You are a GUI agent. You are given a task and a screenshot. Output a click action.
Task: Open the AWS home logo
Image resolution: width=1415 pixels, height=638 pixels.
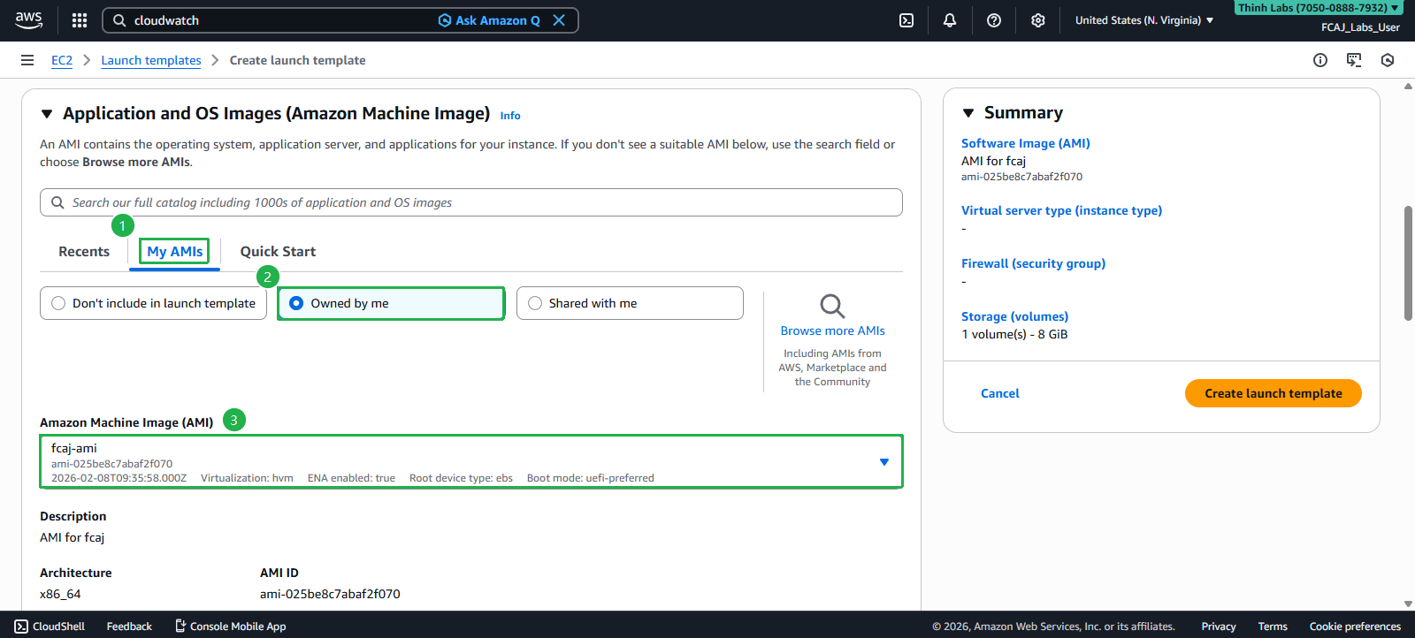point(28,19)
